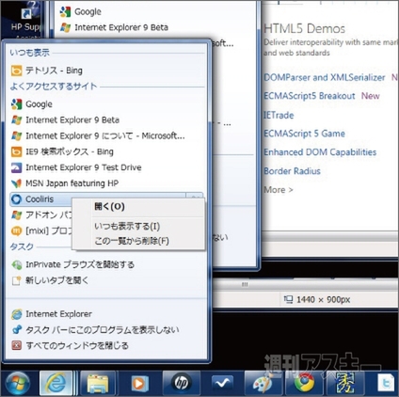Open the Windows Start orb
Viewport: 399px width, 397px height.
[x=18, y=383]
